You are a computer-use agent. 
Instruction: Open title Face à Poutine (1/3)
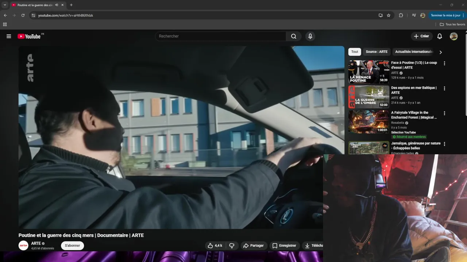(414, 65)
